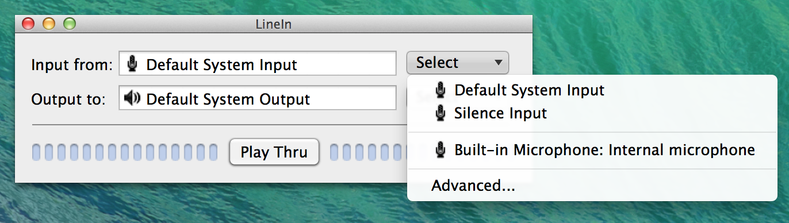Click the Play Thru button
This screenshot has width=789, height=223.
click(274, 152)
